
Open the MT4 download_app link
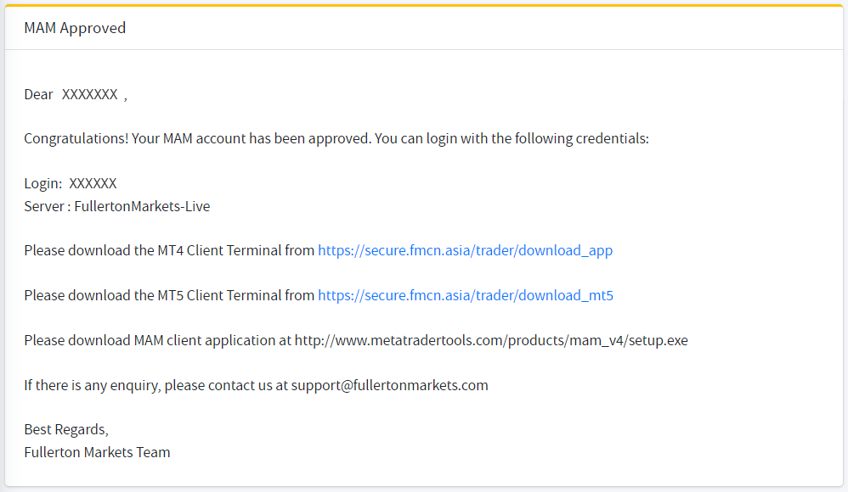pyautogui.click(x=465, y=250)
